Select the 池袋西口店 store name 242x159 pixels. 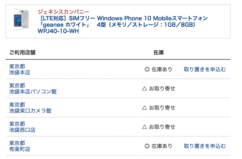pos(22,130)
